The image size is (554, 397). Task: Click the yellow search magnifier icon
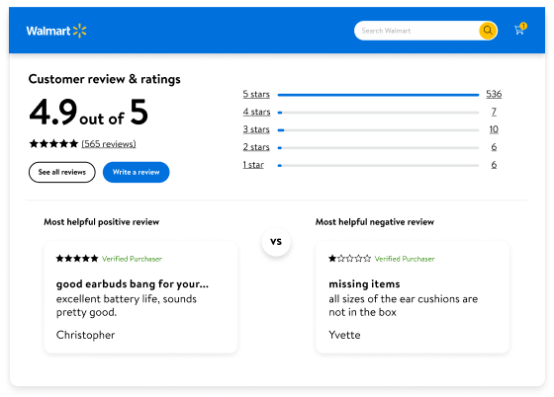[x=488, y=31]
